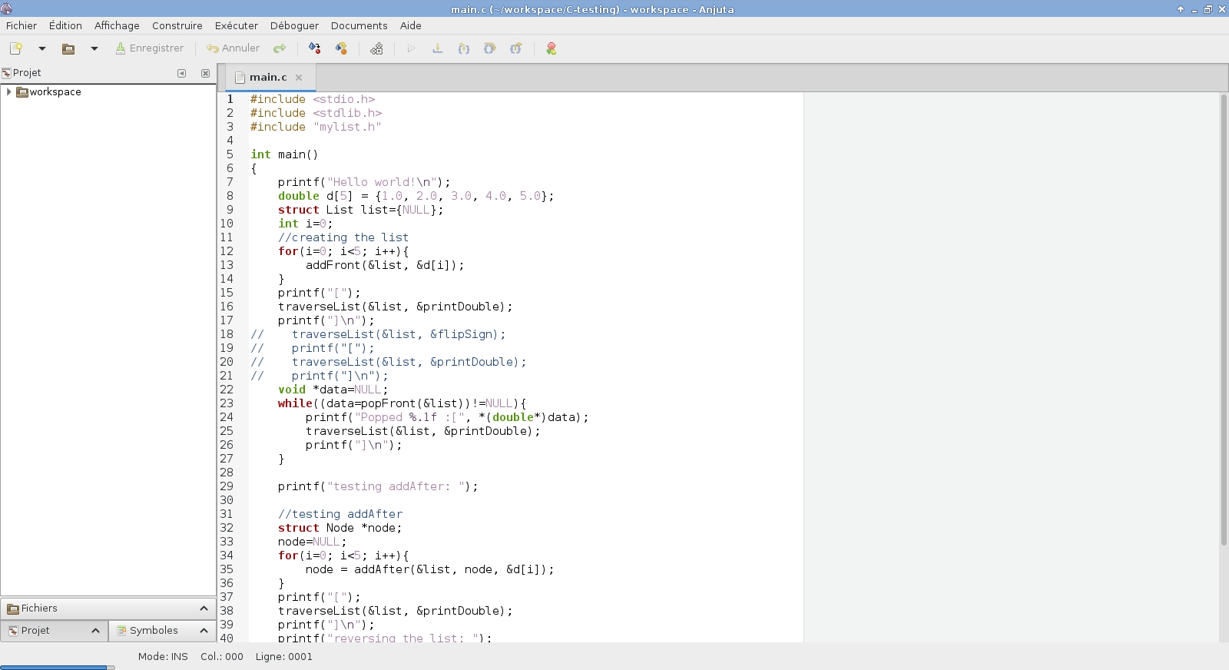The height and width of the screenshot is (670, 1229).
Task: Open the Affichage menu
Action: point(117,25)
